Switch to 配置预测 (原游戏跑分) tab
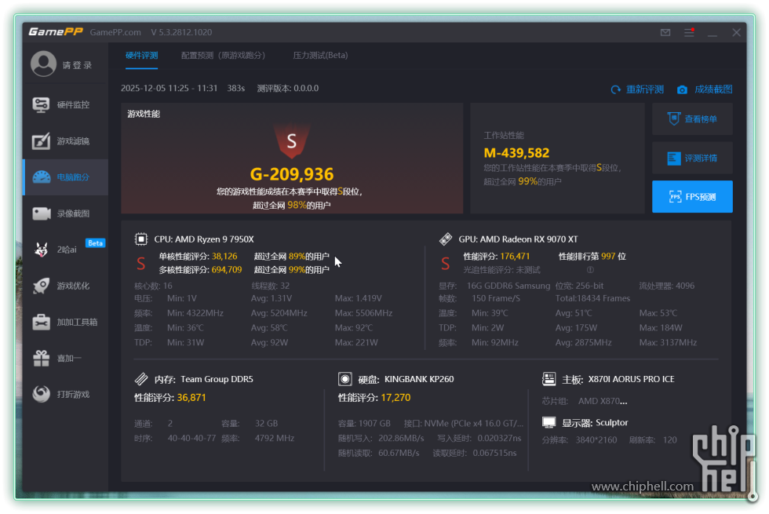Image resolution: width=769 pixels, height=514 pixels. (x=223, y=56)
